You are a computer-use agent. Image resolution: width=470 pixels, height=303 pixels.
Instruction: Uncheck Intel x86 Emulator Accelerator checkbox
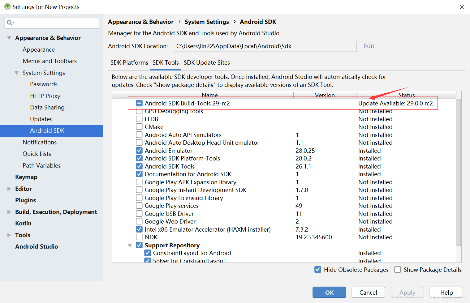(139, 229)
